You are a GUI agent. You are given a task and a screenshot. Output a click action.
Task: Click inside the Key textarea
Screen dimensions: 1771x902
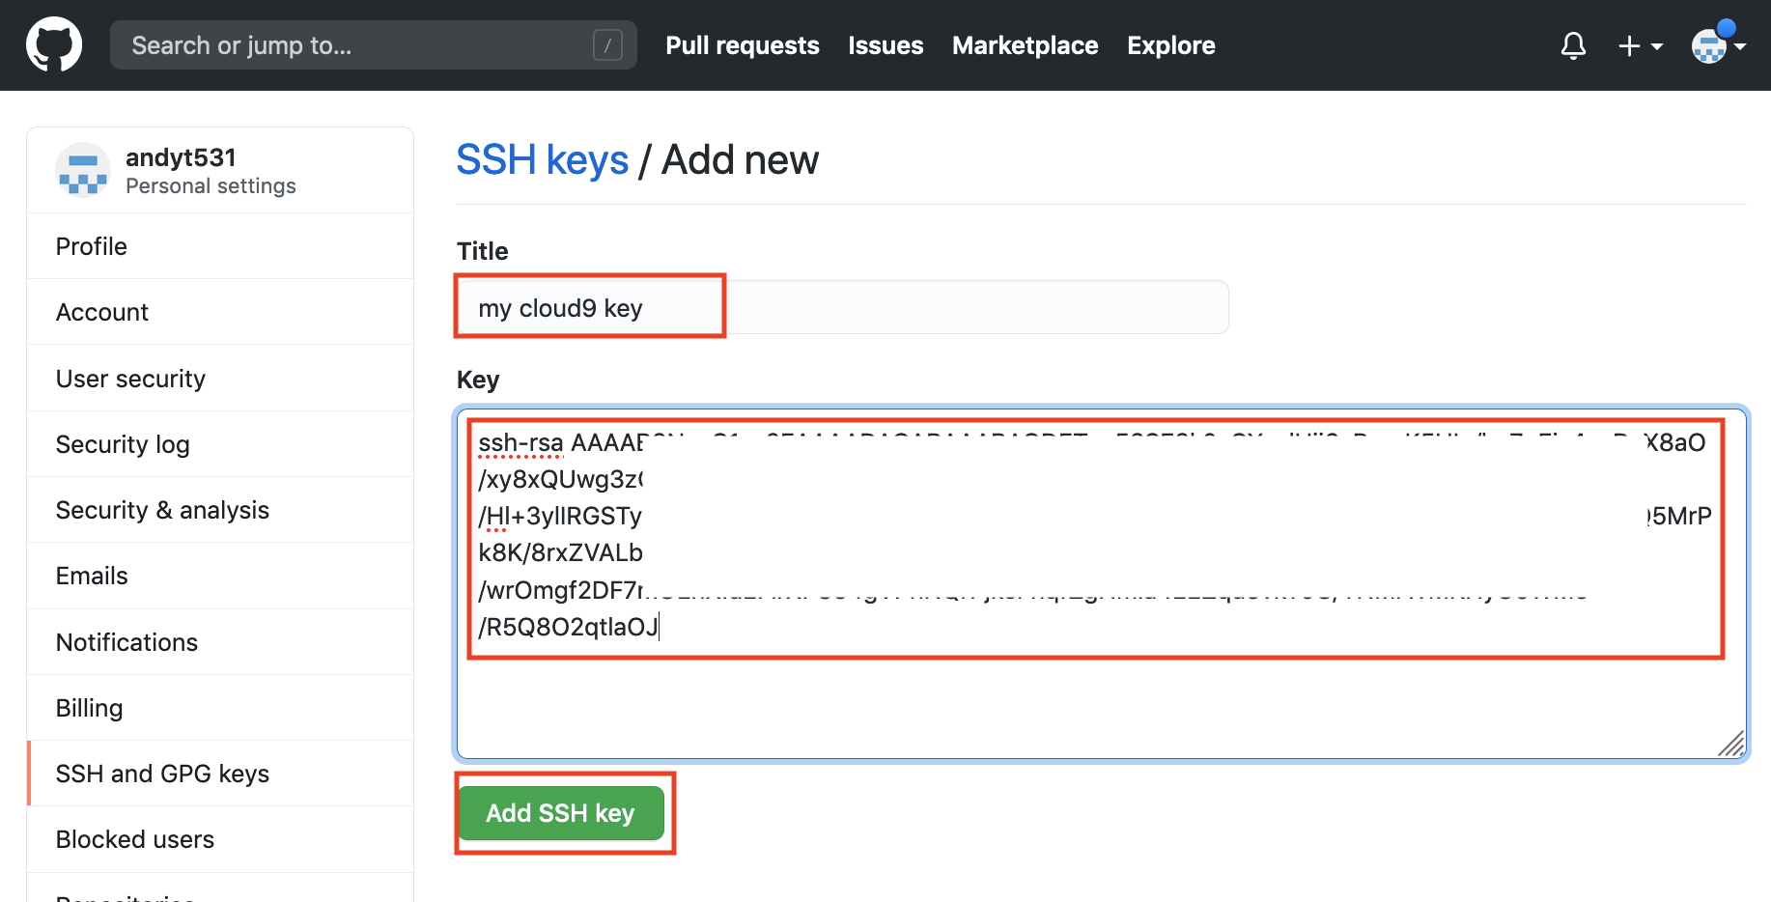point(1101,583)
